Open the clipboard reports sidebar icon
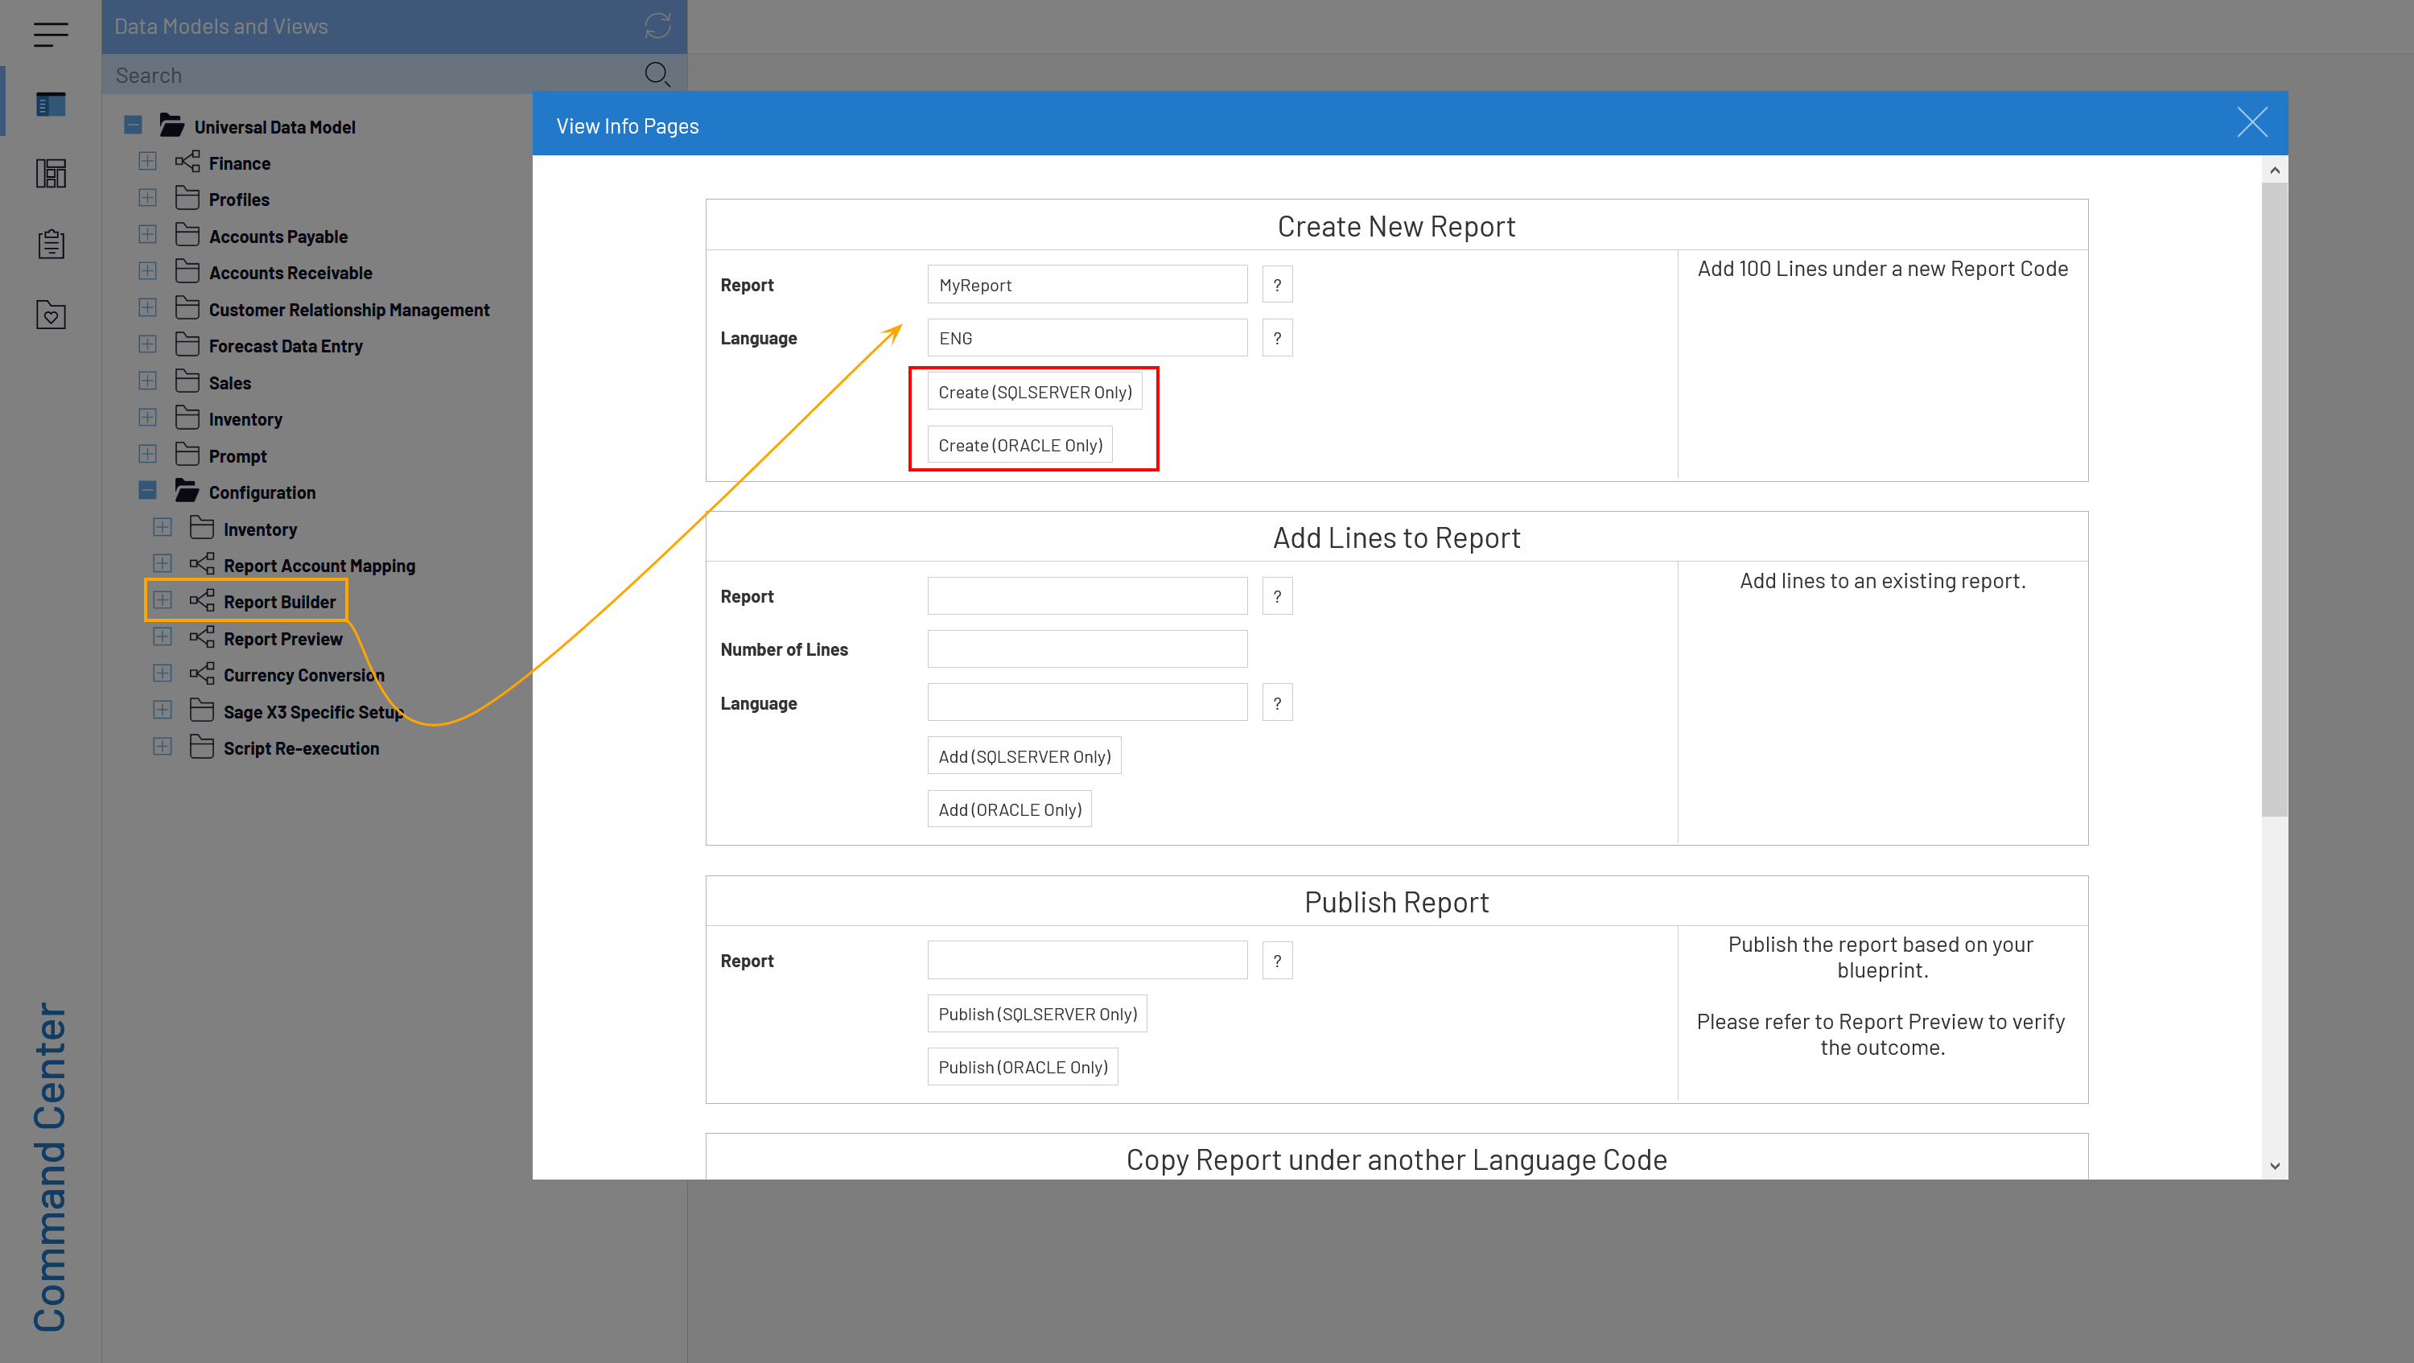Screen dimensions: 2414x1363 pyautogui.click(x=51, y=245)
